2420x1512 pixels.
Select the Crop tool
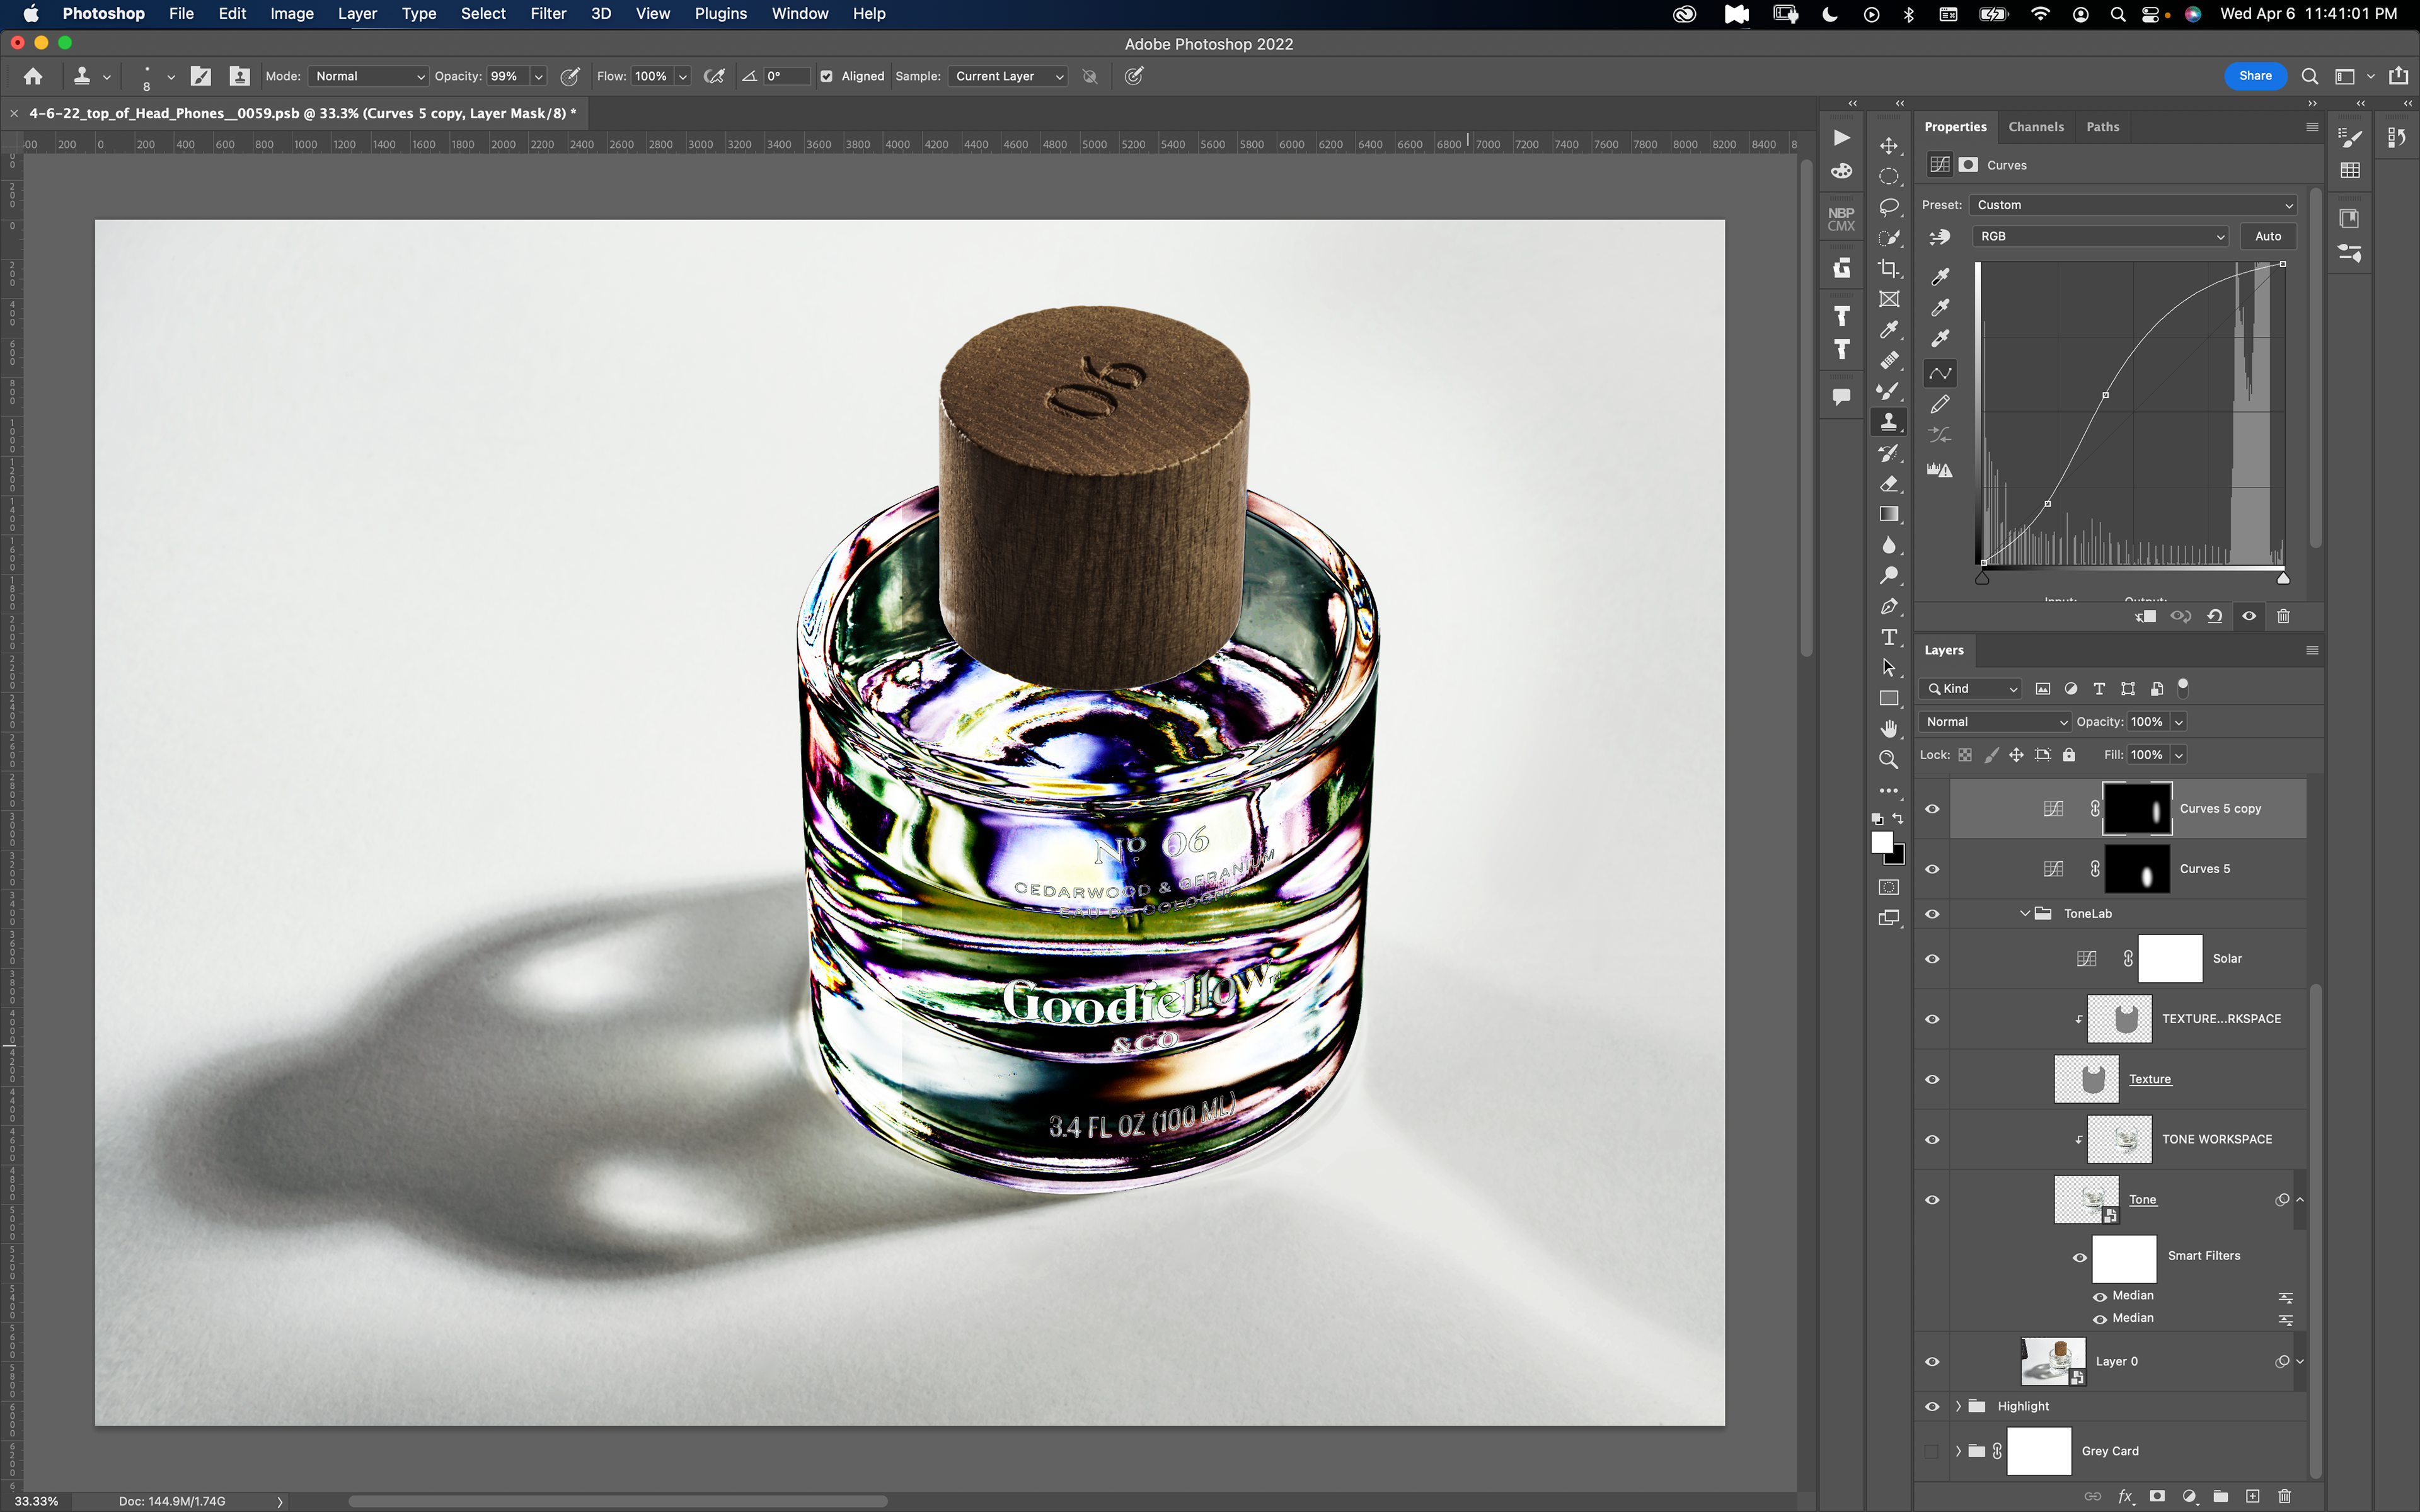click(1888, 268)
